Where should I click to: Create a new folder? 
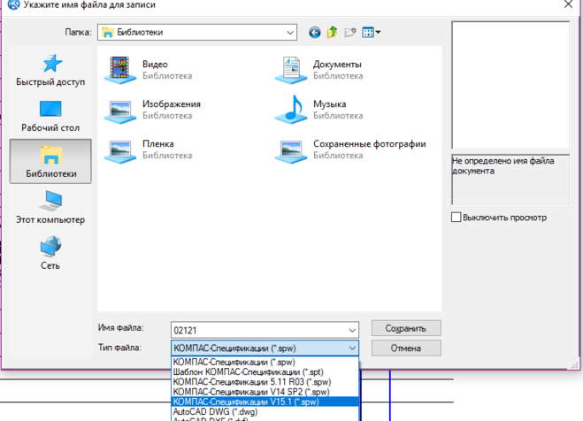350,33
